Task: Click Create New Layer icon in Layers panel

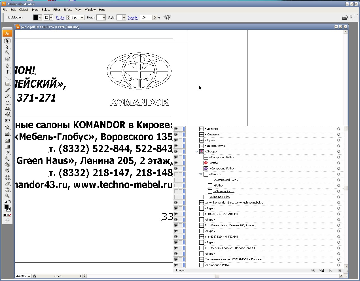Action: 331,270
